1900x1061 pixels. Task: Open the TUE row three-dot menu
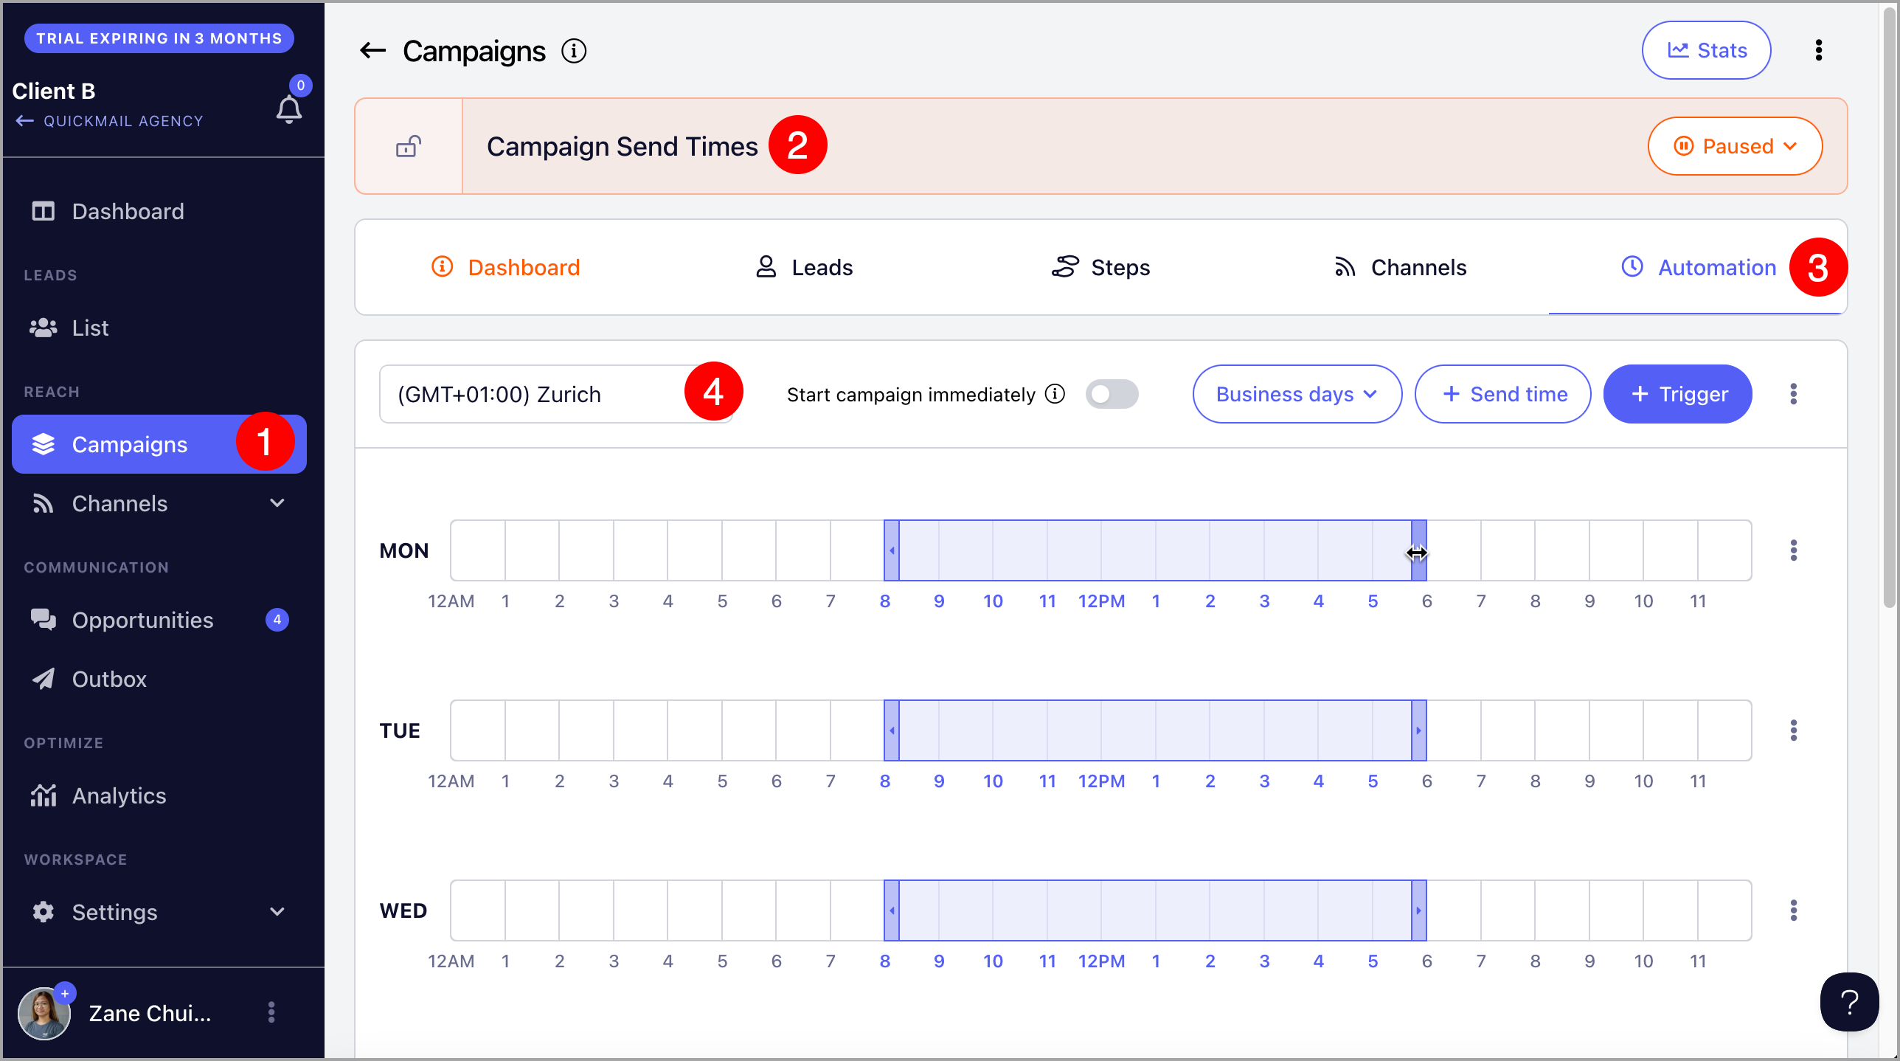pos(1794,730)
